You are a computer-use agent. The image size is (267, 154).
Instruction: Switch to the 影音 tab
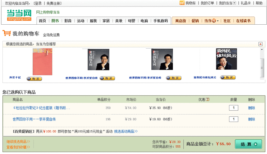pyautogui.click(x=68, y=21)
